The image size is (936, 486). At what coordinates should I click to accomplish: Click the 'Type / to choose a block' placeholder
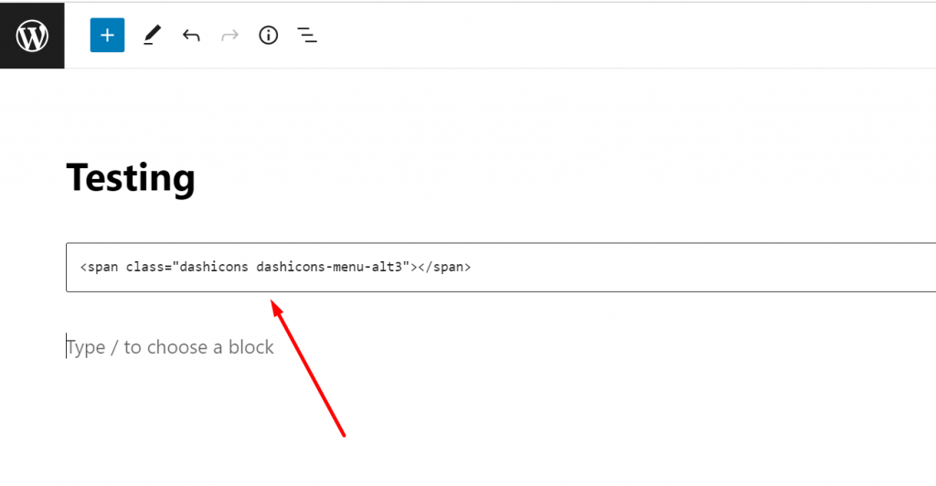[x=170, y=347]
